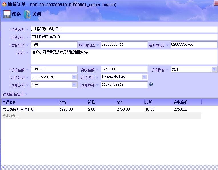Open the 发货方式 dropdown arrow

point(145,77)
